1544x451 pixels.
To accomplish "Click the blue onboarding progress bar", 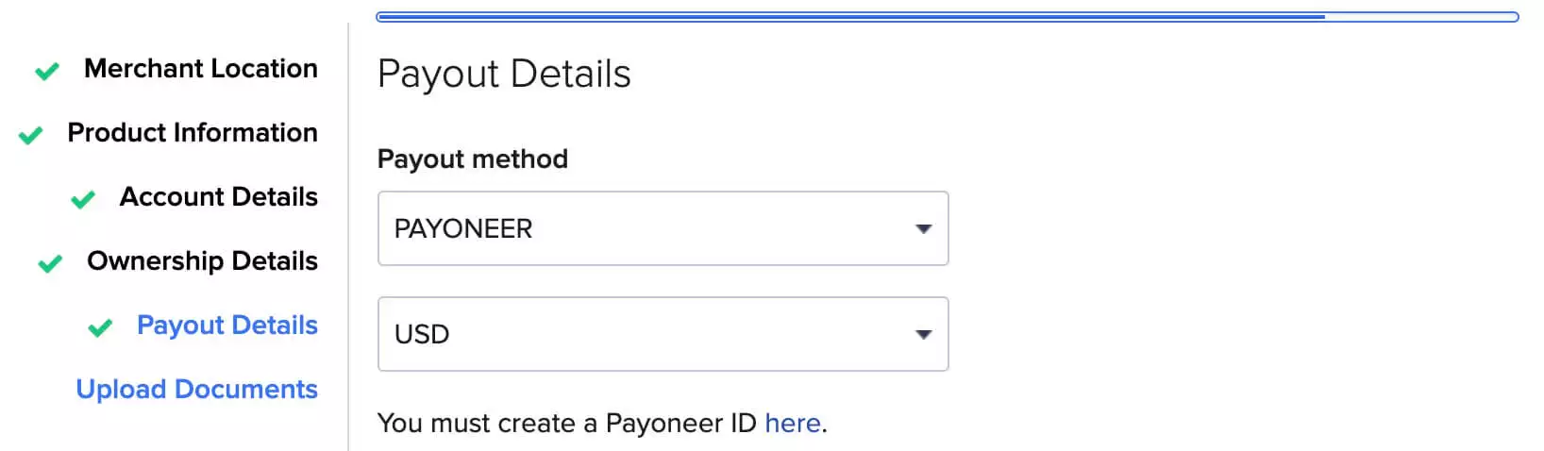I will [x=948, y=17].
